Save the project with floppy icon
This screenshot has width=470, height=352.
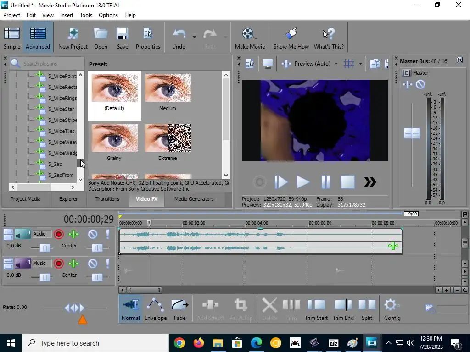[x=122, y=38]
